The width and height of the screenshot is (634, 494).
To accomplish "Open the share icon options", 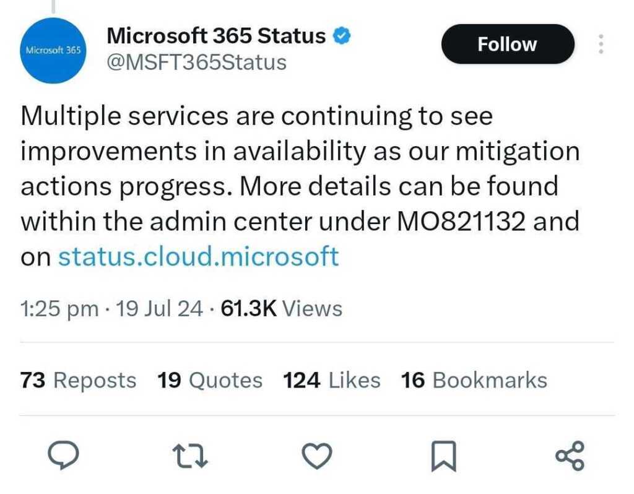I will [x=570, y=456].
